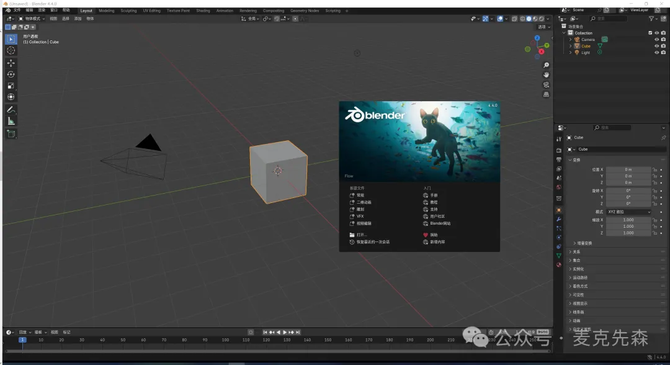
Task: Click the timeline play button
Action: (285, 332)
